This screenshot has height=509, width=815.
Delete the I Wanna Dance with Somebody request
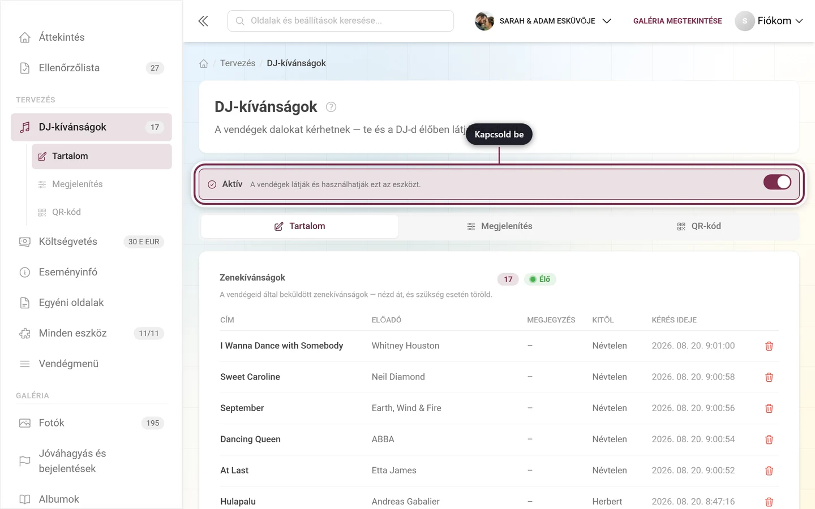pos(769,346)
